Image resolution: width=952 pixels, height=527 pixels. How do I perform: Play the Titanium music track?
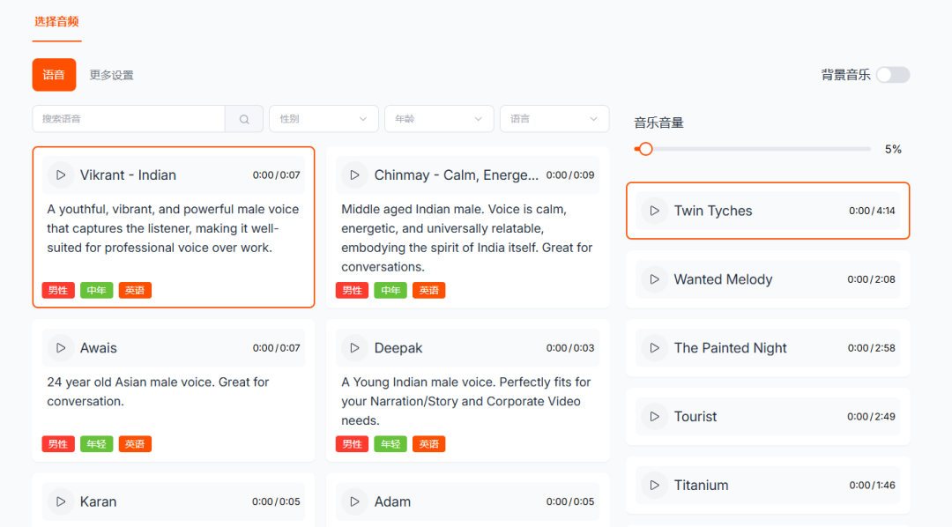(654, 485)
